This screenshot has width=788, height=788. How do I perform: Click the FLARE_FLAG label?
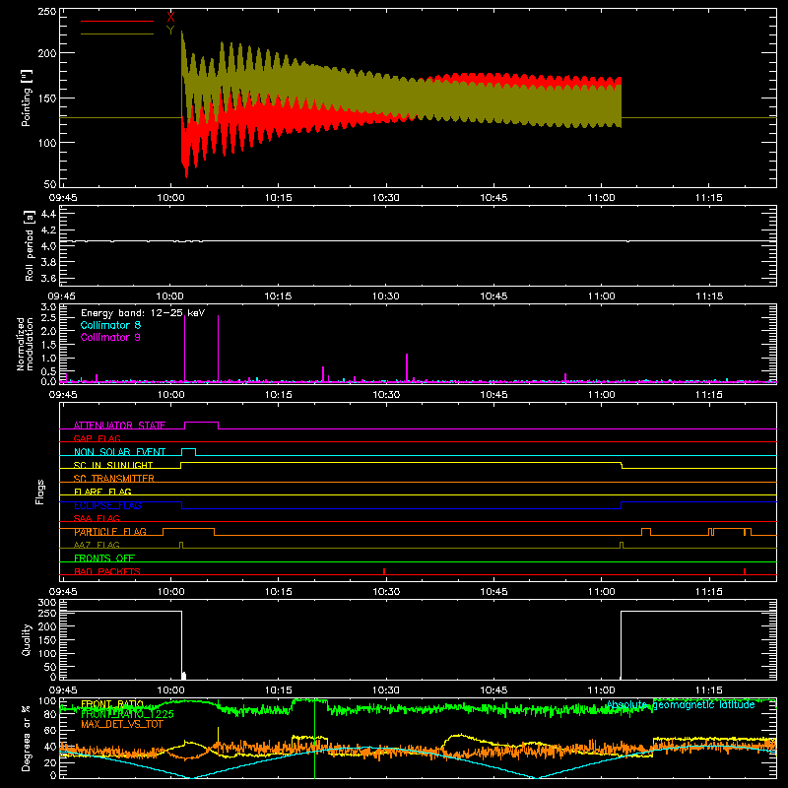102,492
